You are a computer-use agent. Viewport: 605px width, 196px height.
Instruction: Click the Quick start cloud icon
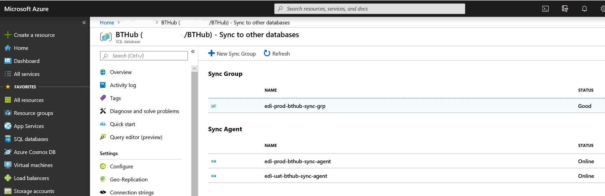tap(103, 124)
